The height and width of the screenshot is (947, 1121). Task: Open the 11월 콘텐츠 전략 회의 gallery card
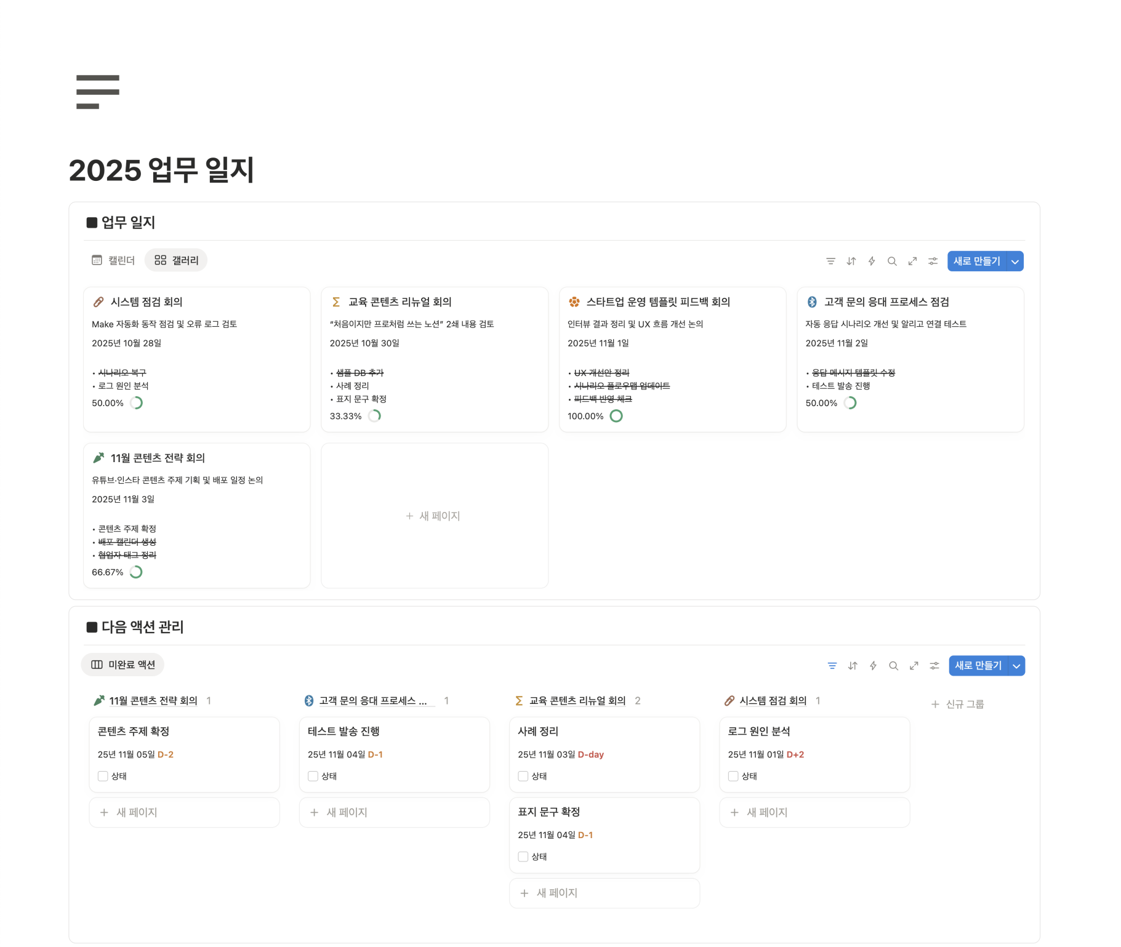click(158, 458)
